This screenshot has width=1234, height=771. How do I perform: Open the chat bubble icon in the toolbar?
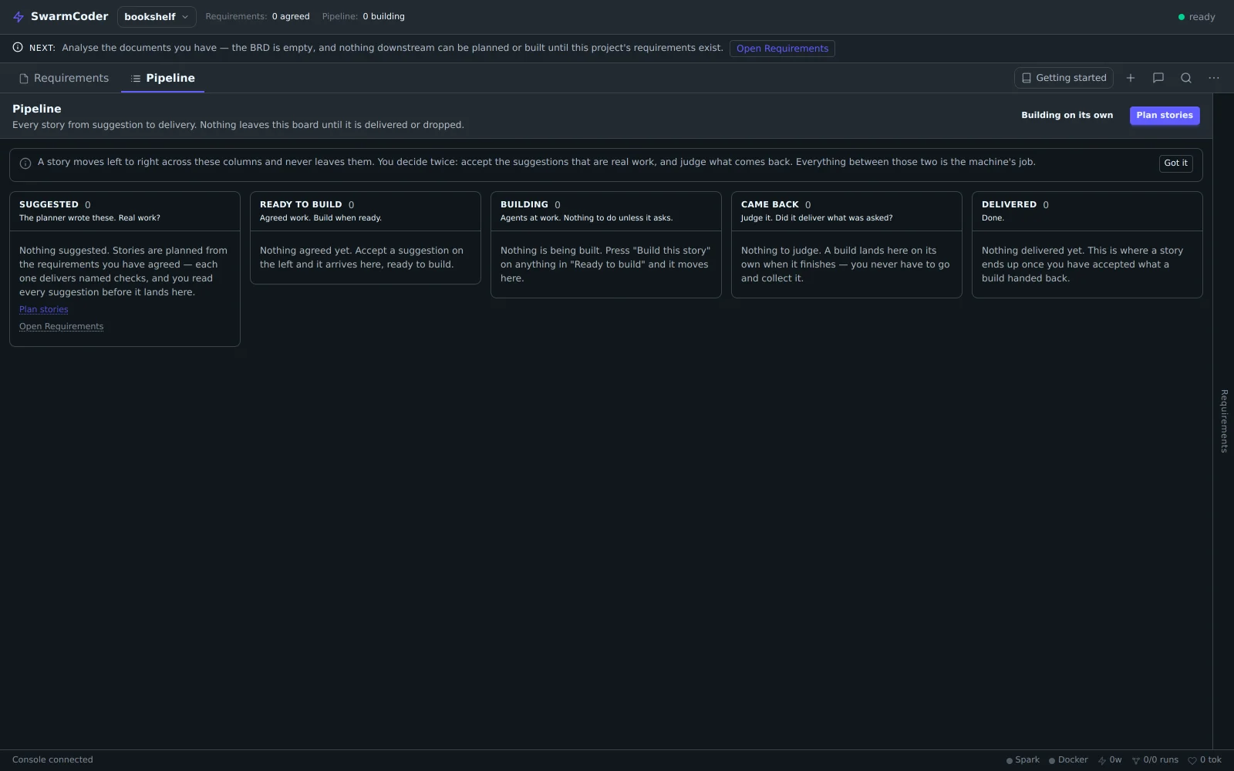[x=1158, y=78]
